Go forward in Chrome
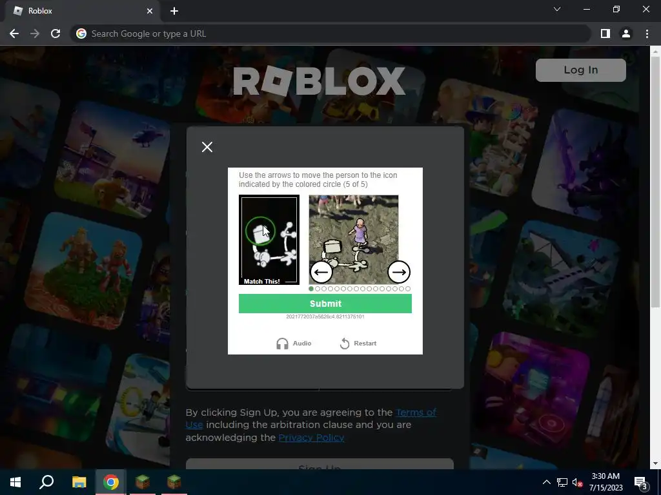 pyautogui.click(x=35, y=34)
